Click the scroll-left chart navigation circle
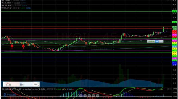This screenshot has width=178, height=99. tap(81, 96)
